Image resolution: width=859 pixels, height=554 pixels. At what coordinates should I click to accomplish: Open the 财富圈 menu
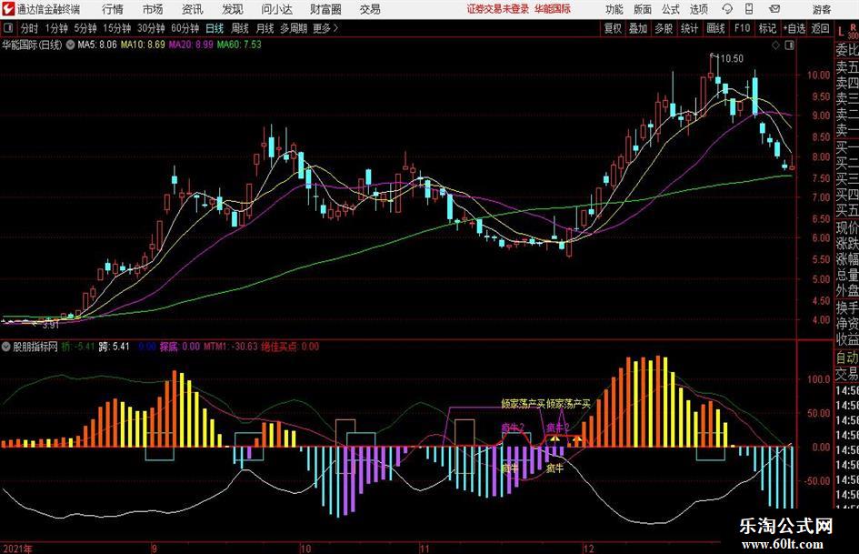325,9
